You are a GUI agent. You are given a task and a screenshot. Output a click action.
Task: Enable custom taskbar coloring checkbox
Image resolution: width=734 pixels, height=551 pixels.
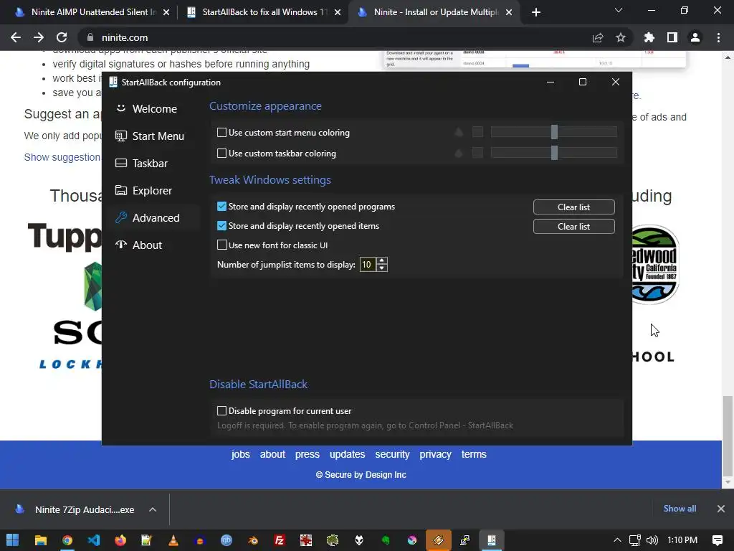222,154
